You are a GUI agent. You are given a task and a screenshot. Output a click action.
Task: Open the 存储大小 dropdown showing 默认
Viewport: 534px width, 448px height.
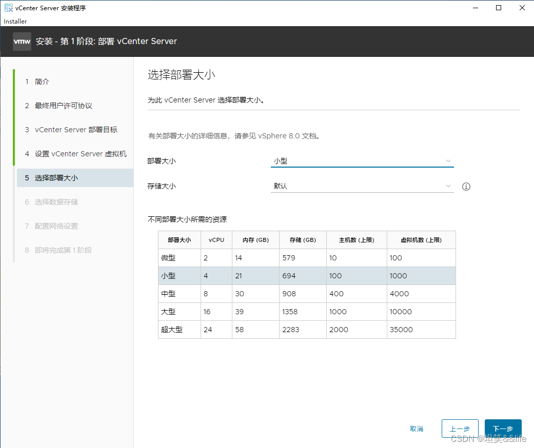pyautogui.click(x=362, y=186)
